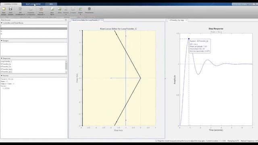Screen dimensions: 258x145
Task: Close the Root Locus Editor document tab
Action: (x=102, y=20)
